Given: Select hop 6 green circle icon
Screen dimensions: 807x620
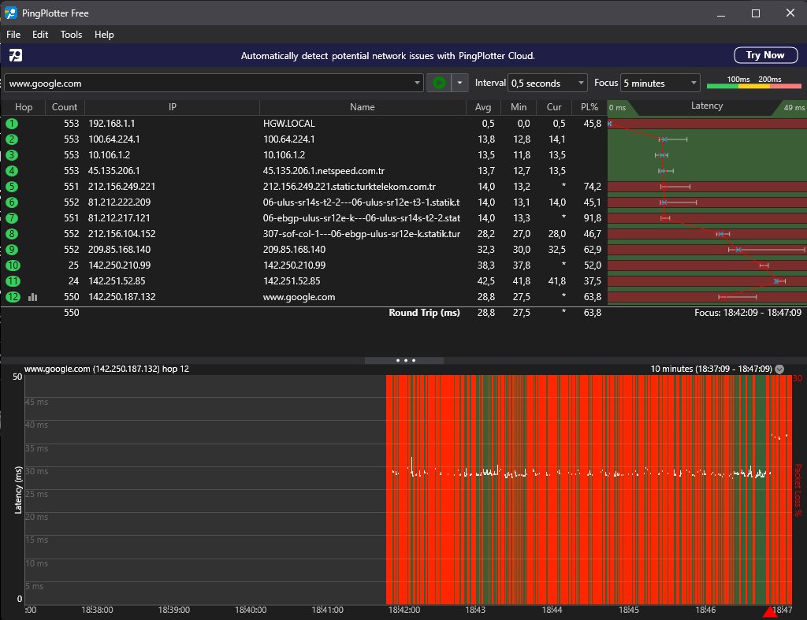Looking at the screenshot, I should pos(12,202).
